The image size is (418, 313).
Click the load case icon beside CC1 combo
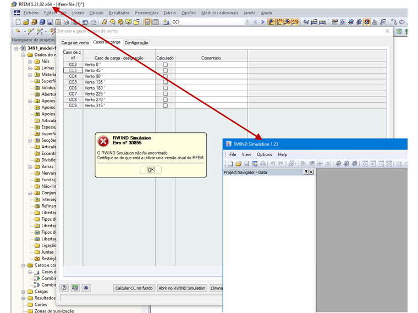(x=166, y=22)
